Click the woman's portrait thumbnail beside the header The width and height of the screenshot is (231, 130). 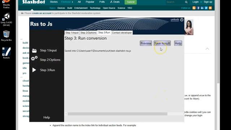pyautogui.click(x=189, y=27)
